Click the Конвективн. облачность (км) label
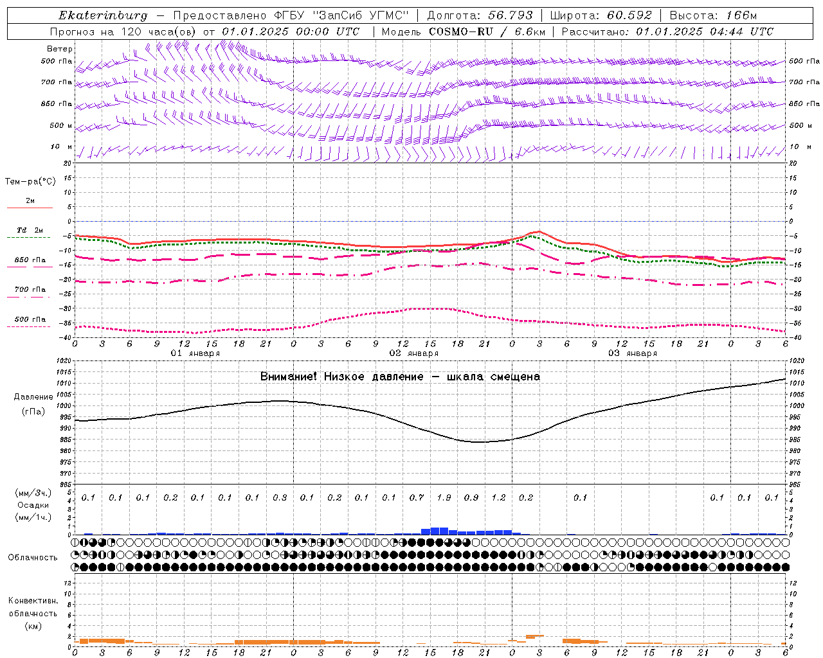The height and width of the screenshot is (658, 823). coord(33,614)
